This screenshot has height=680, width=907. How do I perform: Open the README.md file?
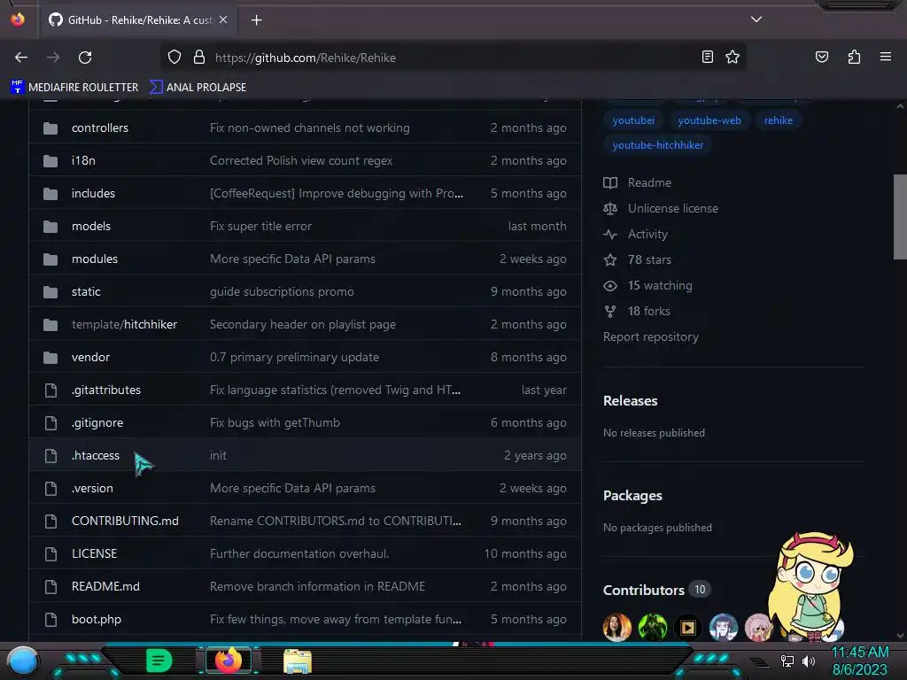coord(105,586)
